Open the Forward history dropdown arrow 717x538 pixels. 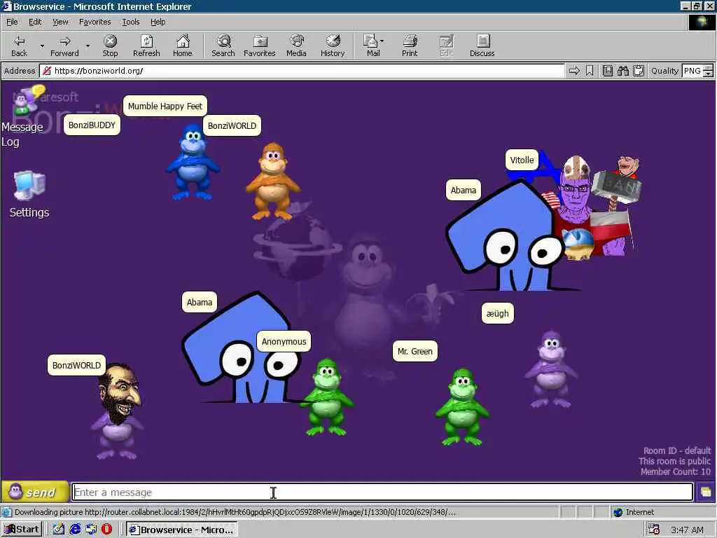pyautogui.click(x=88, y=46)
